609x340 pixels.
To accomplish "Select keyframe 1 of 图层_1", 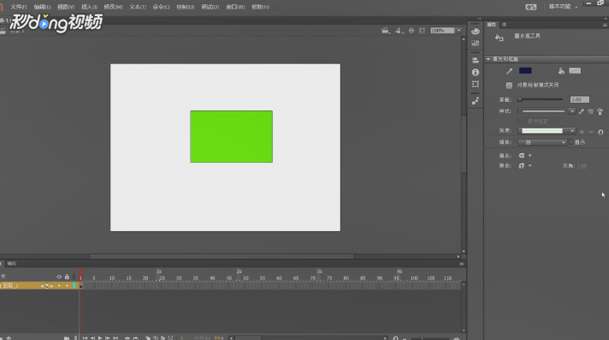I will (x=81, y=286).
